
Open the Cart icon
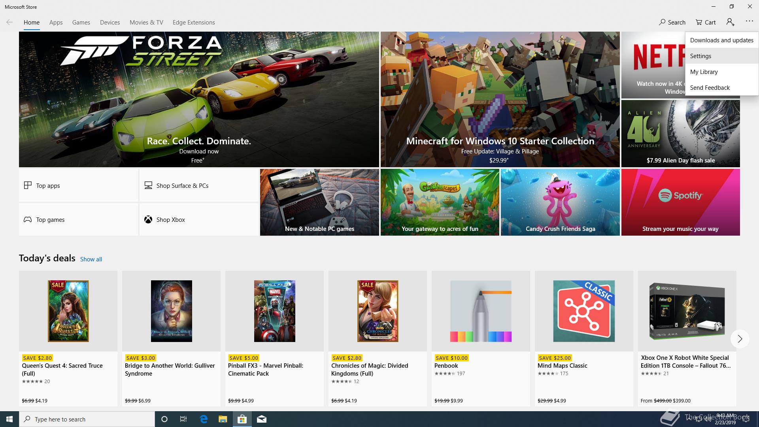click(699, 22)
